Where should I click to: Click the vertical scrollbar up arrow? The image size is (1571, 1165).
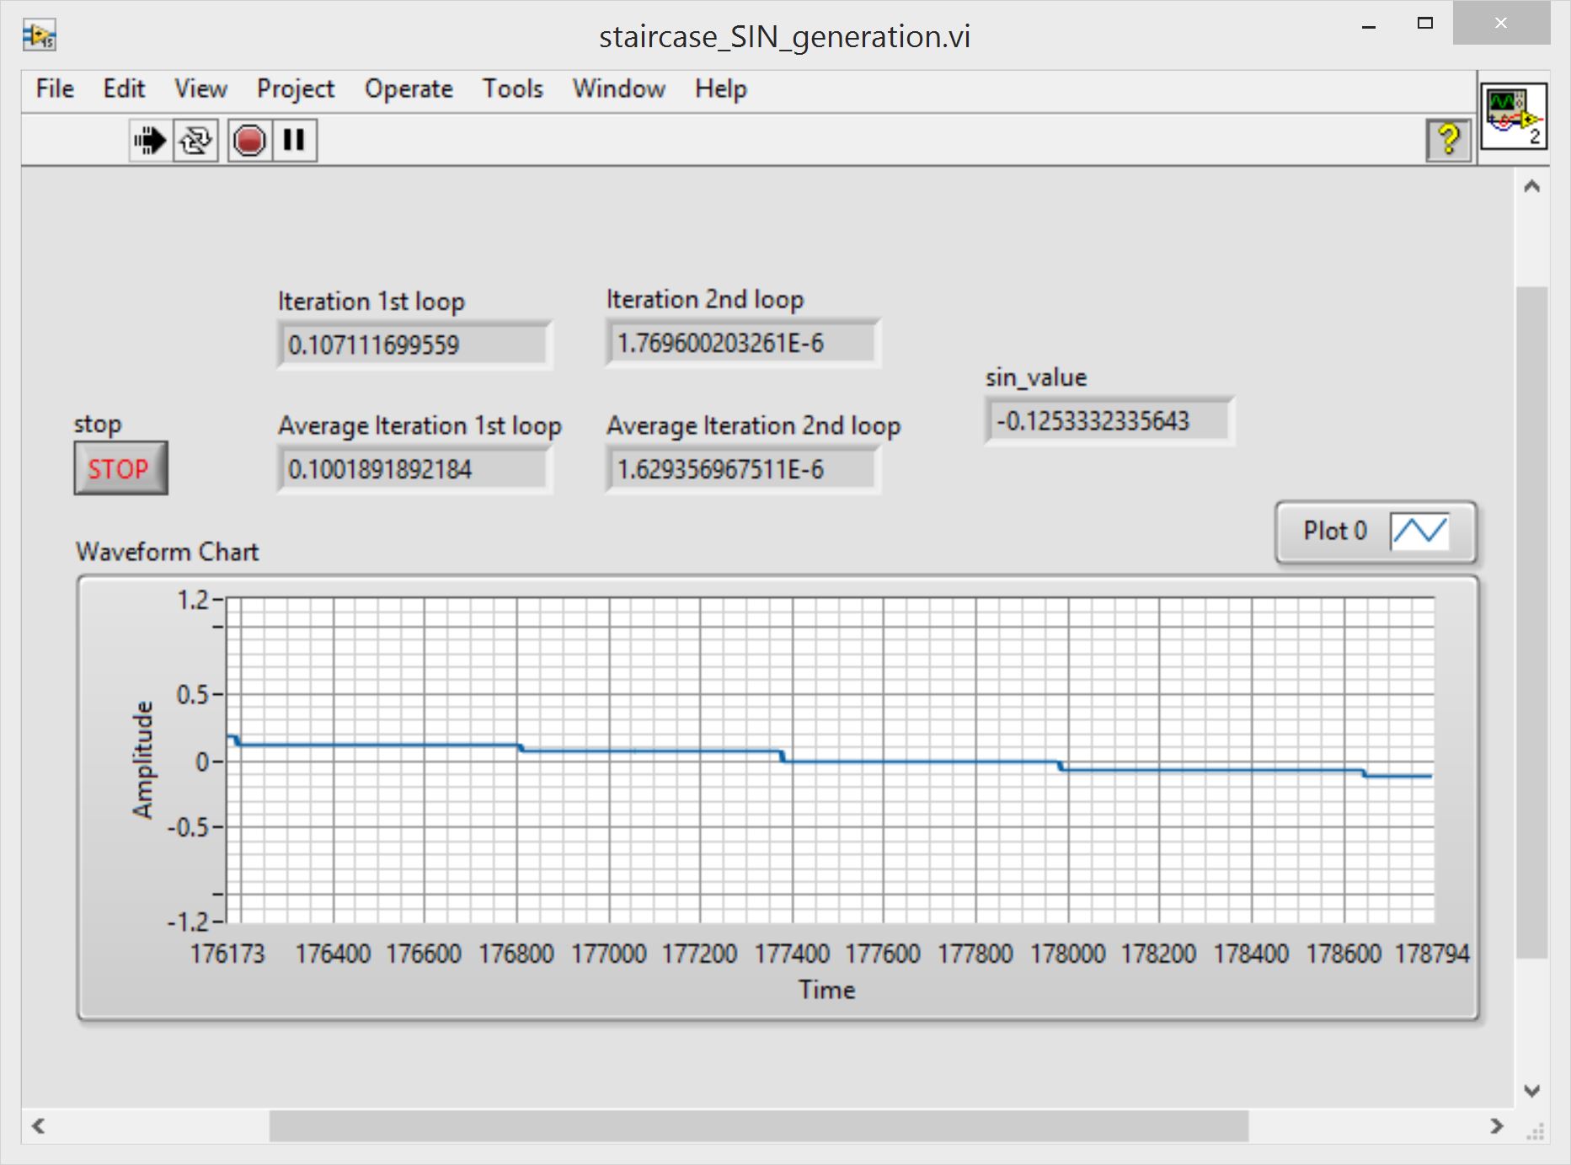tap(1532, 186)
